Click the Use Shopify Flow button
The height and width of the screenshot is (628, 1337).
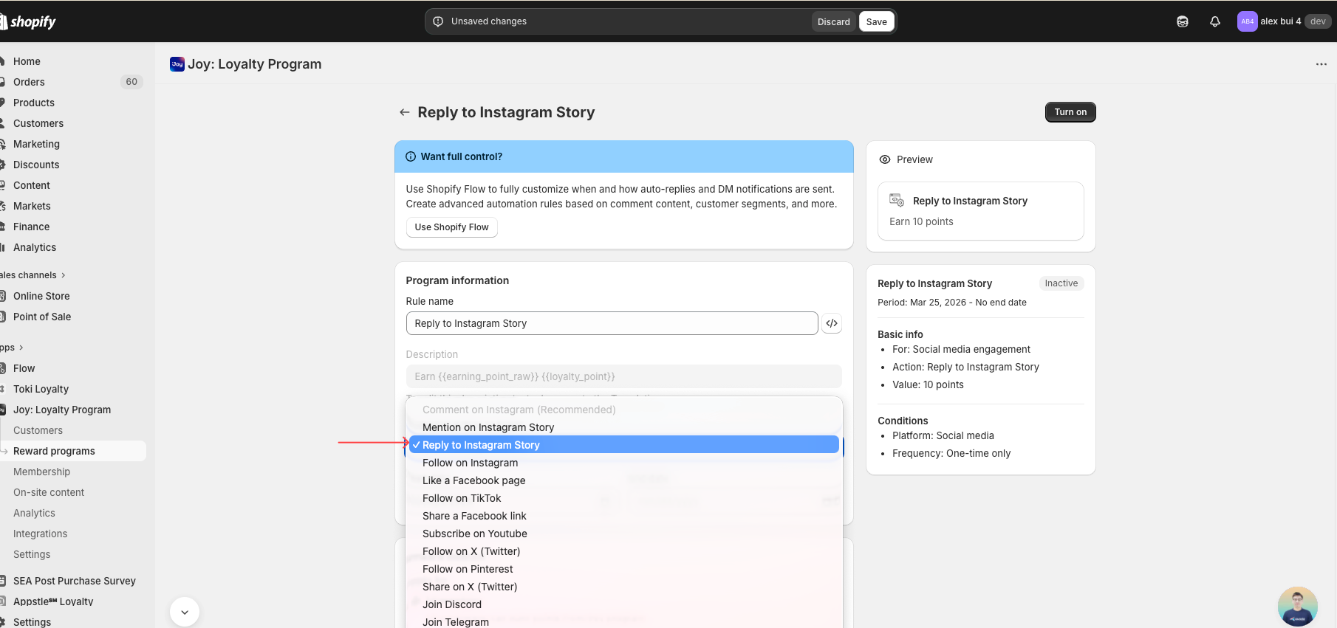[451, 227]
